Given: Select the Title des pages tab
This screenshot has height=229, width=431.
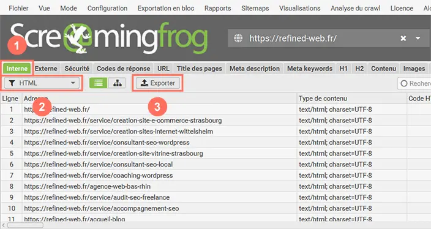Looking at the screenshot, I should (x=200, y=69).
